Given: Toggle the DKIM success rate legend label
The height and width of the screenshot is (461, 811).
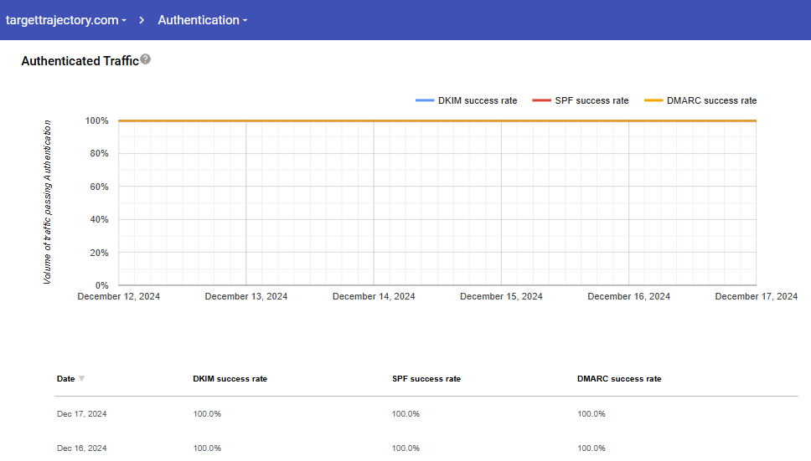Looking at the screenshot, I should pyautogui.click(x=478, y=100).
